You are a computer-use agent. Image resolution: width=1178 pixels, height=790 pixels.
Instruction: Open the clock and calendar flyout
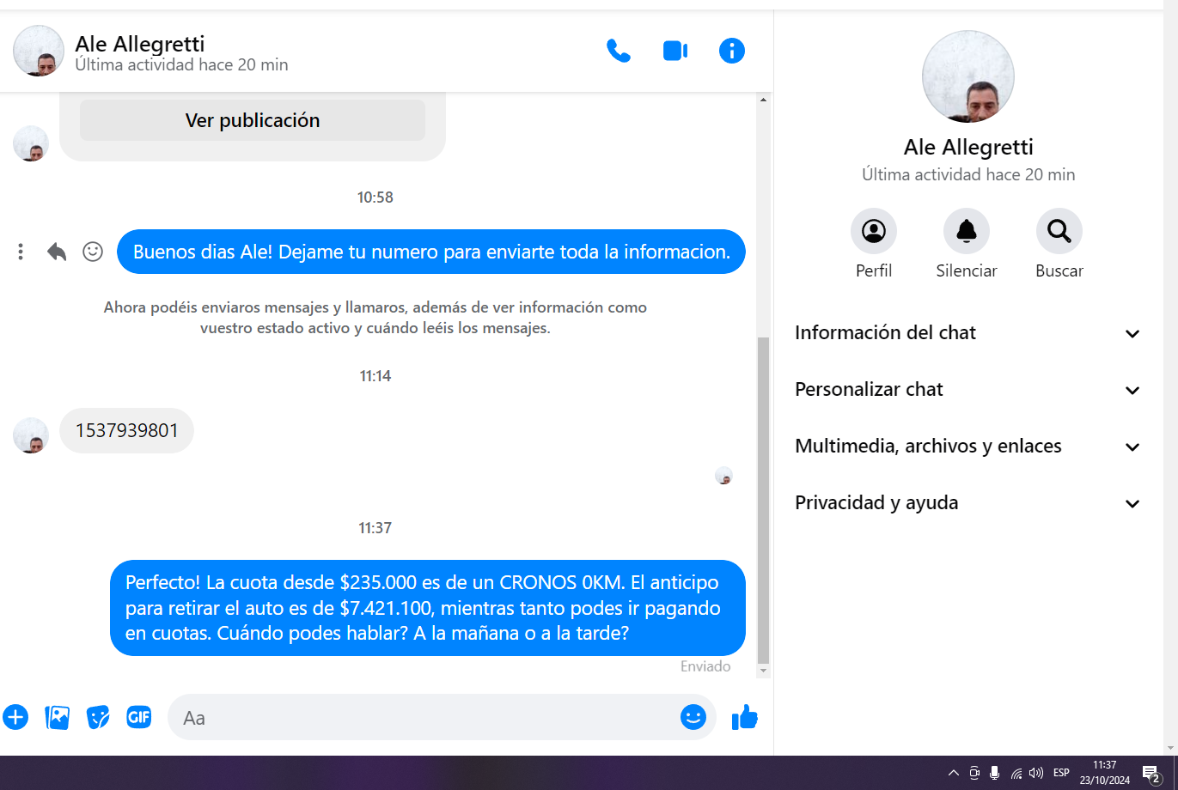click(x=1105, y=773)
